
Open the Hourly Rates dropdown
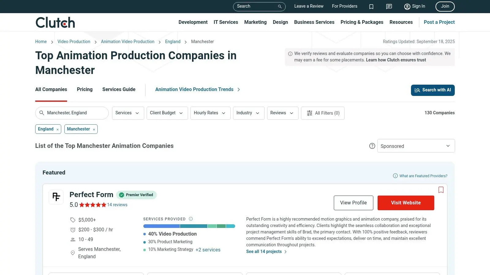pyautogui.click(x=210, y=113)
